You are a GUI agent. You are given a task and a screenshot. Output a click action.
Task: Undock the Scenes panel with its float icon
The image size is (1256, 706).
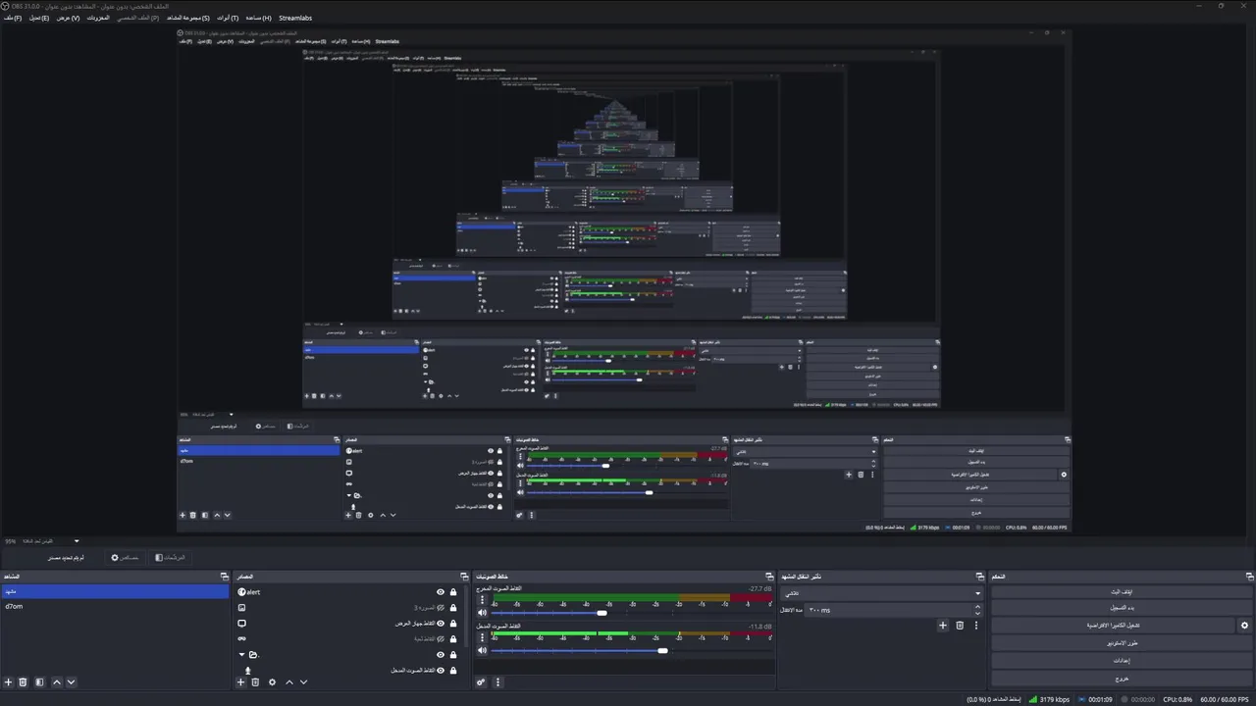[x=225, y=577]
